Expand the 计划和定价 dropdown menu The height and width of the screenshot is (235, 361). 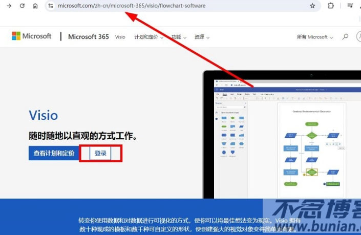pyautogui.click(x=148, y=37)
